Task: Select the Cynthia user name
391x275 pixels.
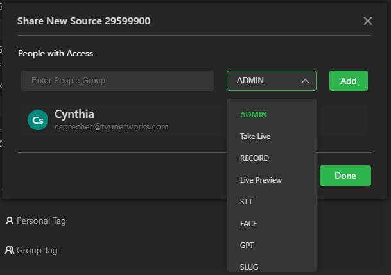Action: point(74,114)
